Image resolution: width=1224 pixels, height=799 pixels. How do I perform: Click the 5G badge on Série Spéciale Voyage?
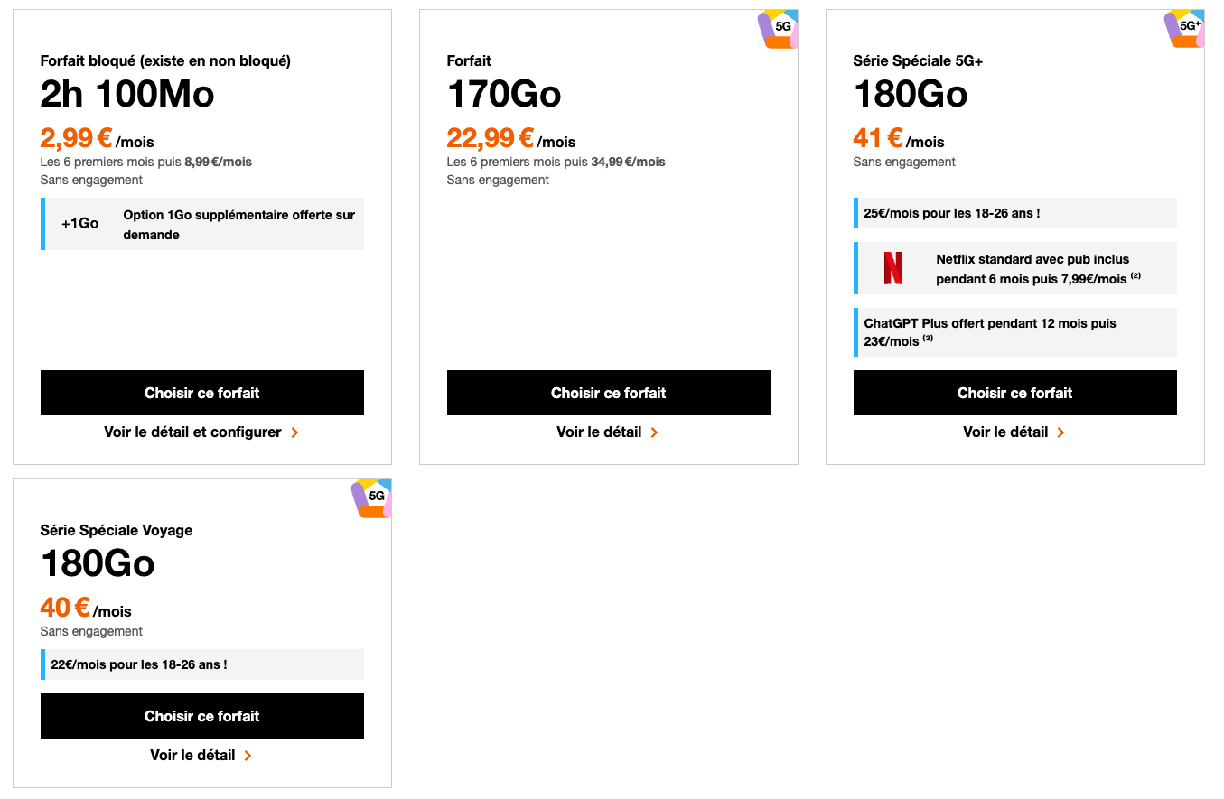tap(371, 498)
